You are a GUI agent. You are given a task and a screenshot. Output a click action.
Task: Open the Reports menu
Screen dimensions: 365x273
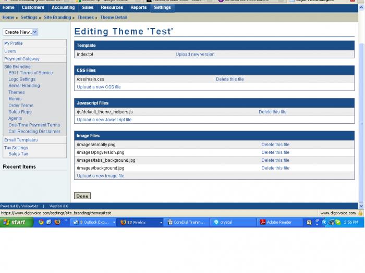(139, 7)
